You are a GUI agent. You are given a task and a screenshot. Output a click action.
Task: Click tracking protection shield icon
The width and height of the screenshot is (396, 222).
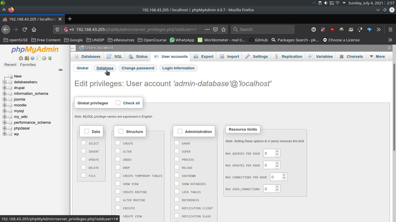tap(57, 29)
